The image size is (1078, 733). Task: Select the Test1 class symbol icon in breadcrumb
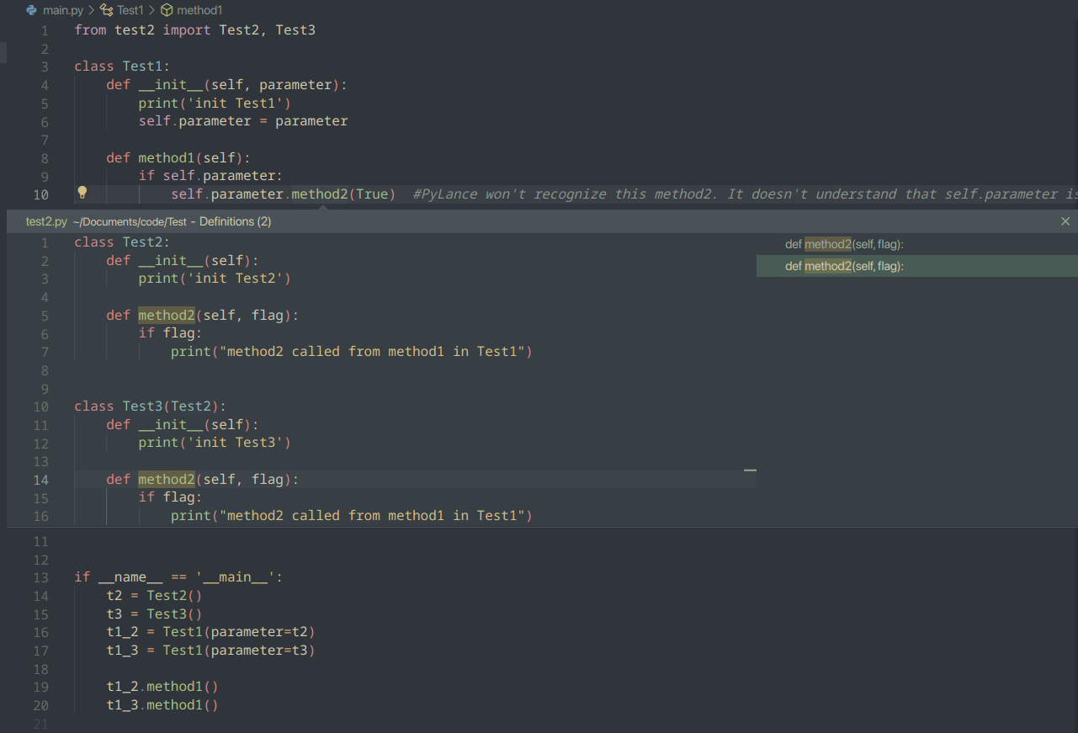pyautogui.click(x=107, y=10)
